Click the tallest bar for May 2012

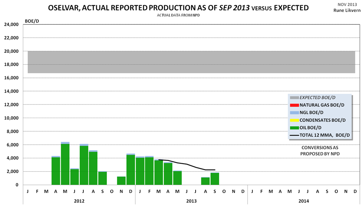click(65, 164)
